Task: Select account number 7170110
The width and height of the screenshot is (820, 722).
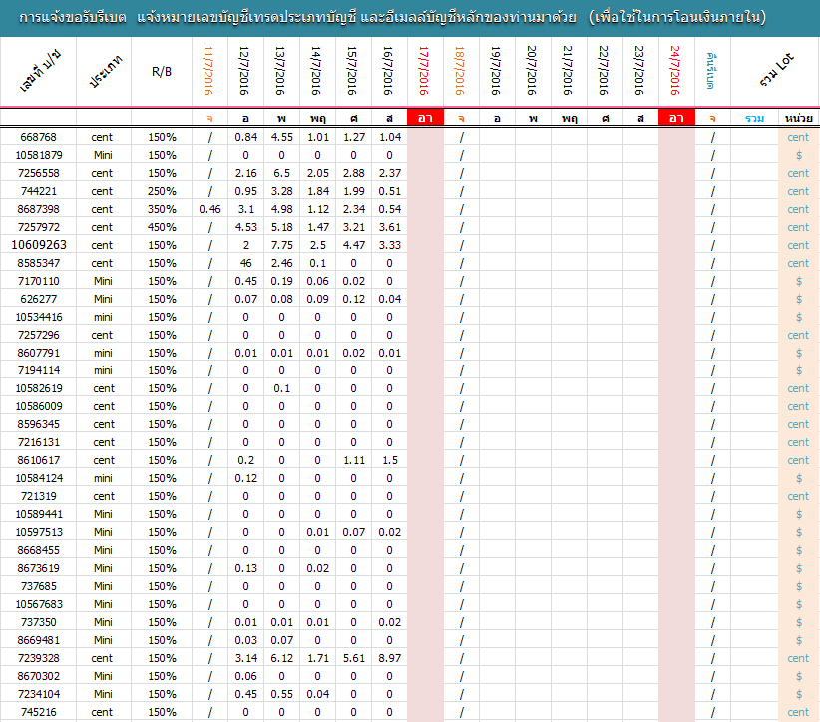Action: point(38,281)
